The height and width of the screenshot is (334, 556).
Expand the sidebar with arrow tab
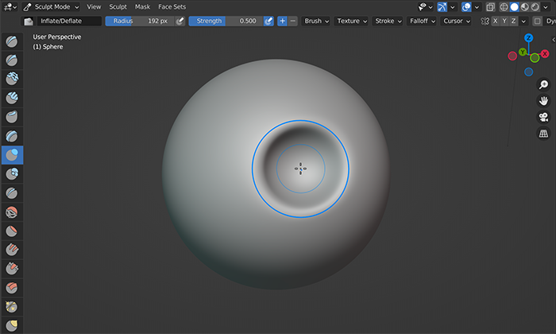pyautogui.click(x=554, y=40)
